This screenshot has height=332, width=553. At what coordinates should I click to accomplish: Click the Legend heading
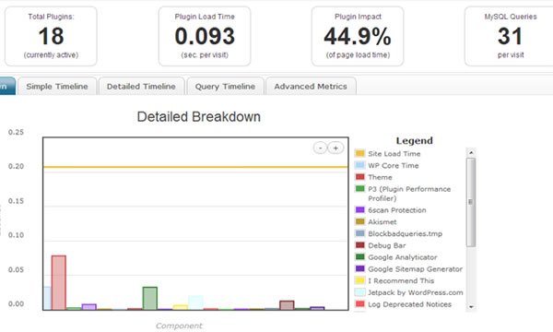click(x=415, y=140)
